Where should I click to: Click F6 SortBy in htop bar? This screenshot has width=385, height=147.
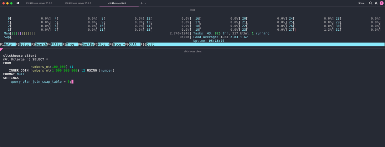[x=86, y=45]
